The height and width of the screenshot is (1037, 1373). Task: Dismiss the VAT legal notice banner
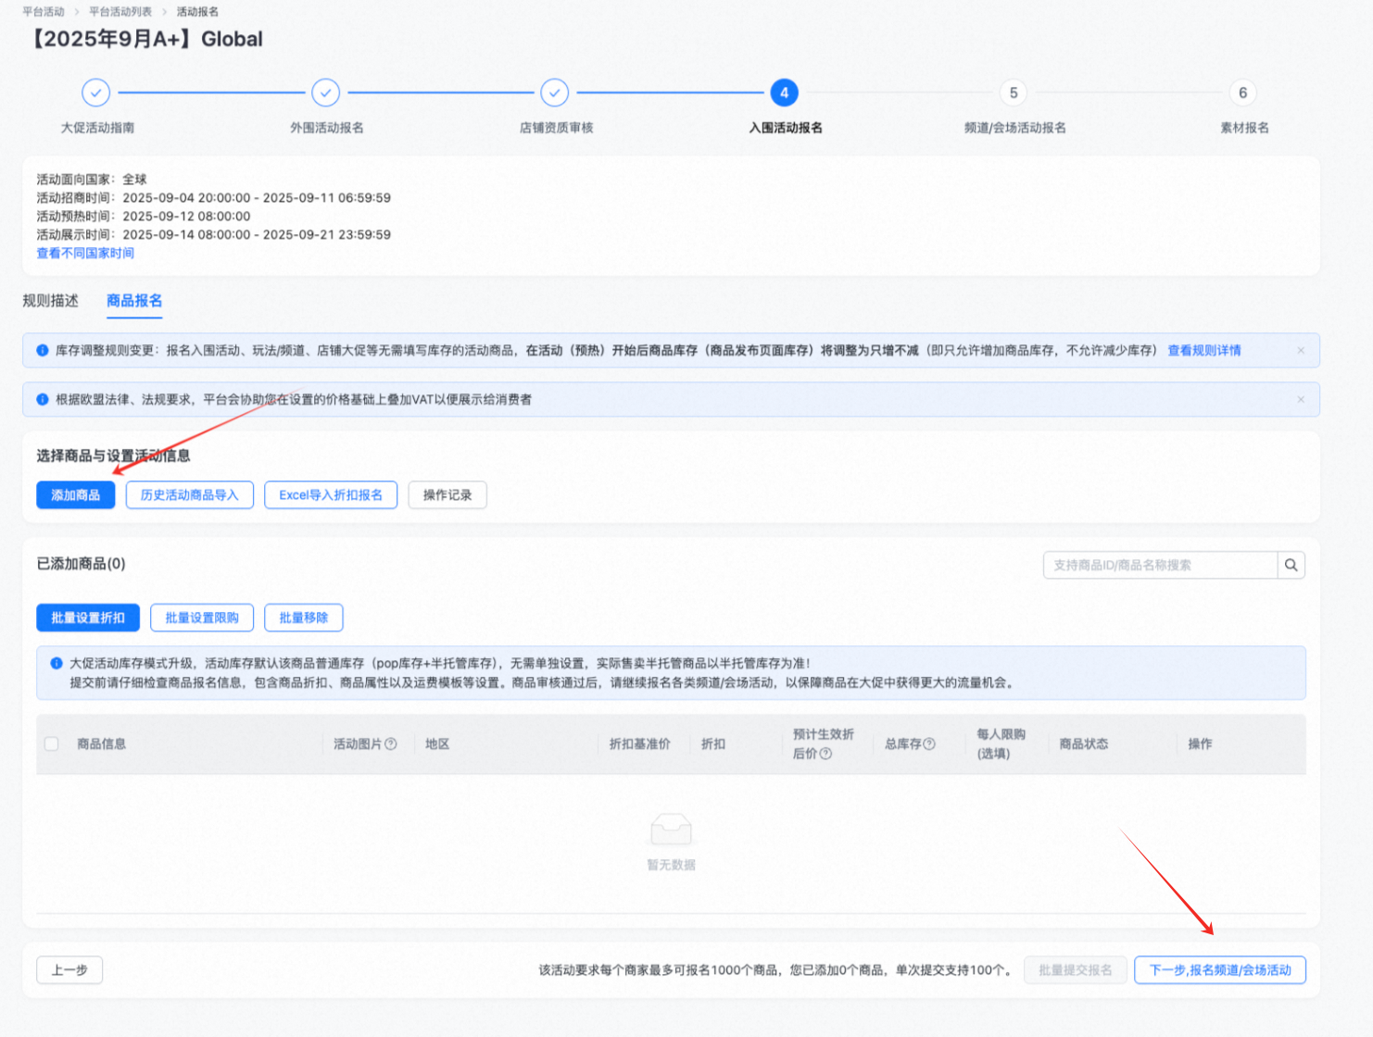[x=1301, y=400]
